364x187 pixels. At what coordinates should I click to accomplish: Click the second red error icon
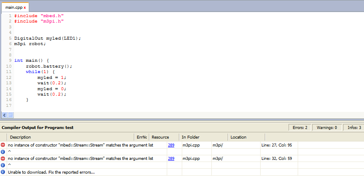coord(3,159)
